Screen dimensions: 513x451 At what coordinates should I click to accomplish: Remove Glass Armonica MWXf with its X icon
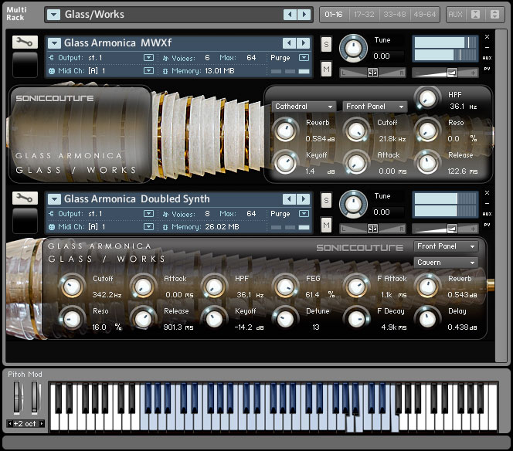point(488,36)
